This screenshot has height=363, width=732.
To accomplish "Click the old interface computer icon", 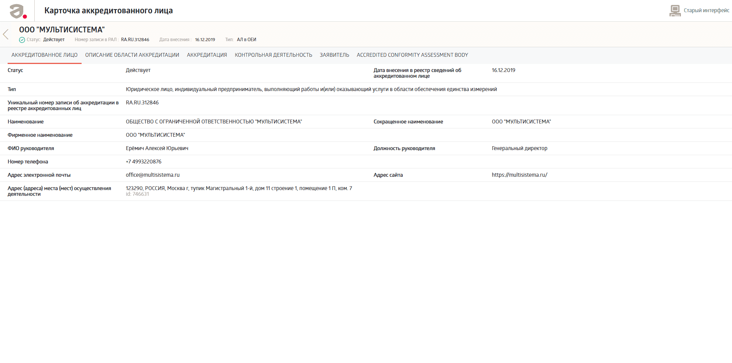I will [x=675, y=11].
